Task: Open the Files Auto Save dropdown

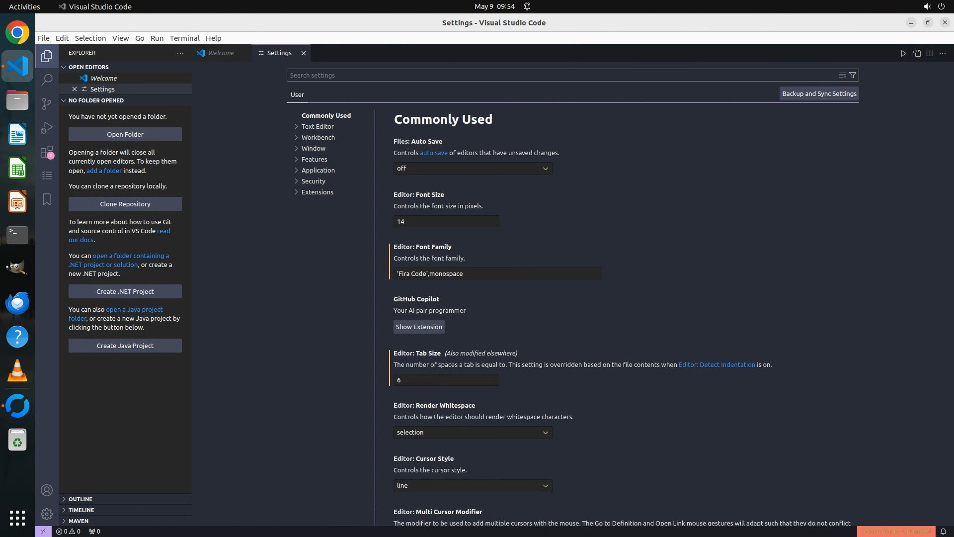Action: [x=473, y=169]
